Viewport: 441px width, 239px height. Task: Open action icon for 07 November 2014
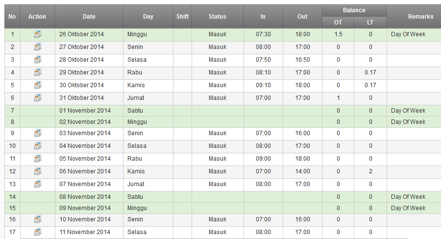(x=38, y=184)
